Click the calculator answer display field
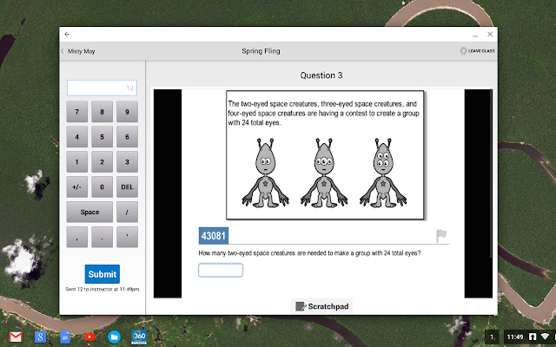 click(x=103, y=88)
